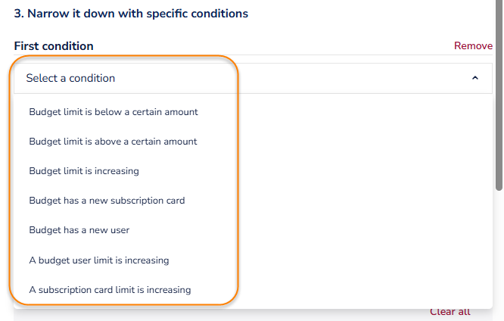Image resolution: width=504 pixels, height=321 pixels.
Task: Click the "Select a condition" placeholder text
Action: [x=70, y=78]
